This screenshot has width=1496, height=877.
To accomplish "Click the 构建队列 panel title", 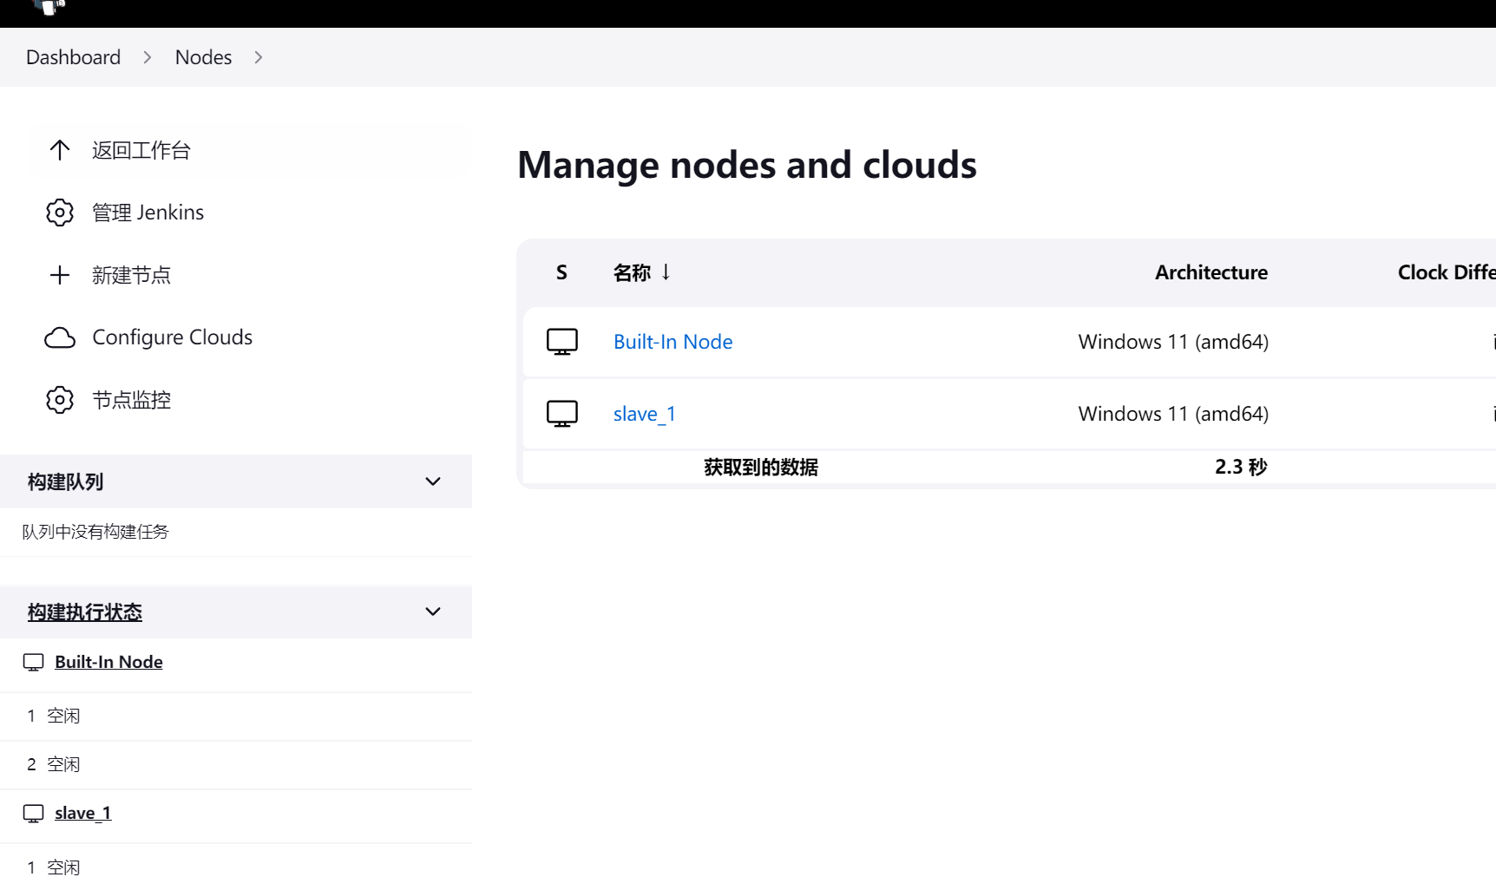I will point(65,482).
